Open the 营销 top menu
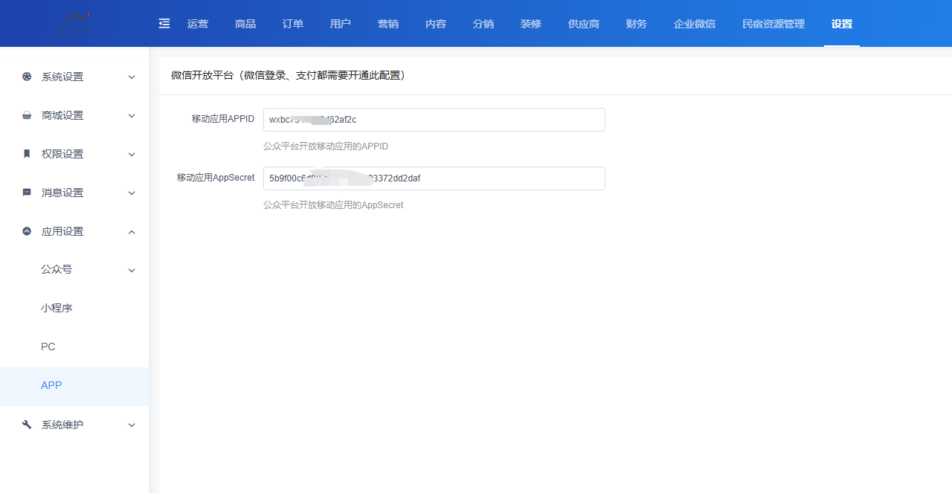The width and height of the screenshot is (952, 493). (388, 24)
